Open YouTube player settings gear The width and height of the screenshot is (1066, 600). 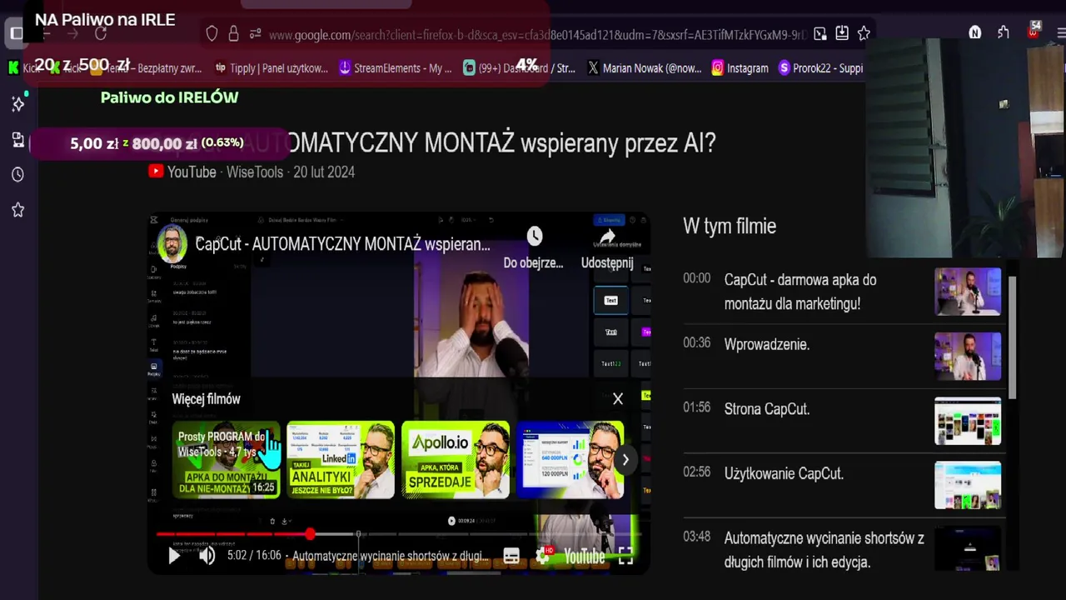pyautogui.click(x=543, y=556)
